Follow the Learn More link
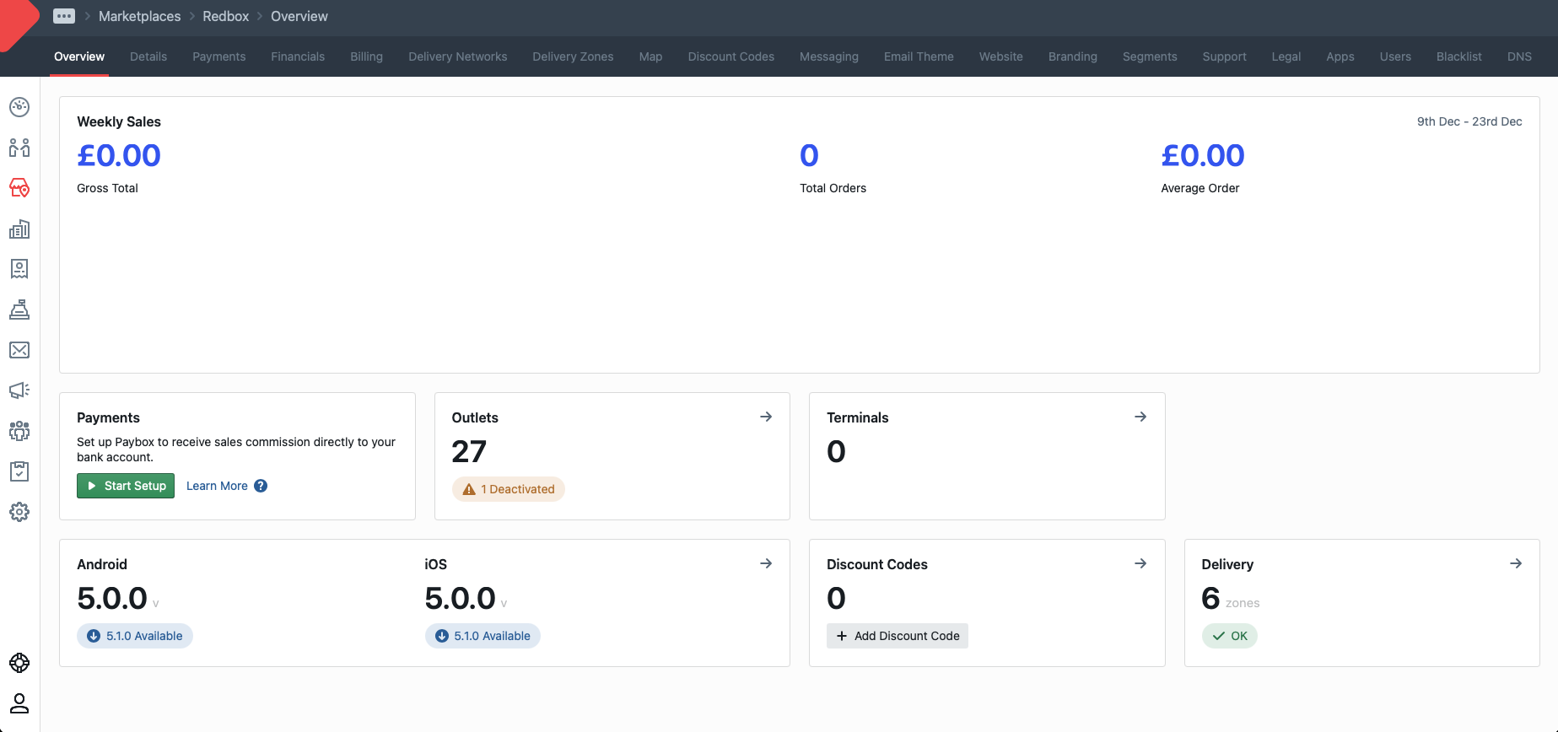This screenshot has width=1558, height=732. click(x=217, y=486)
